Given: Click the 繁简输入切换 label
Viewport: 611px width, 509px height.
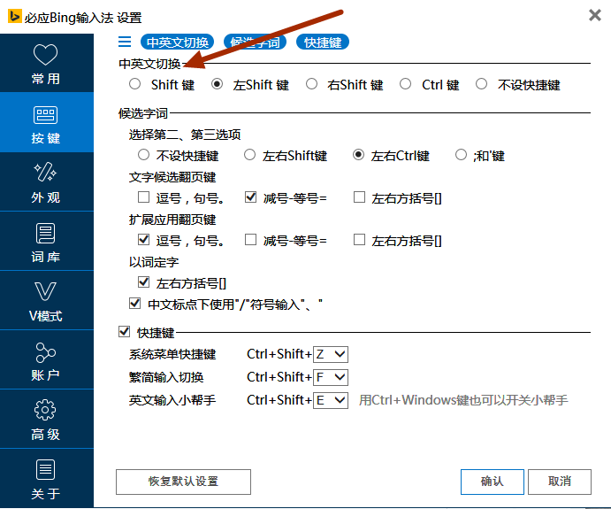Looking at the screenshot, I should point(166,377).
